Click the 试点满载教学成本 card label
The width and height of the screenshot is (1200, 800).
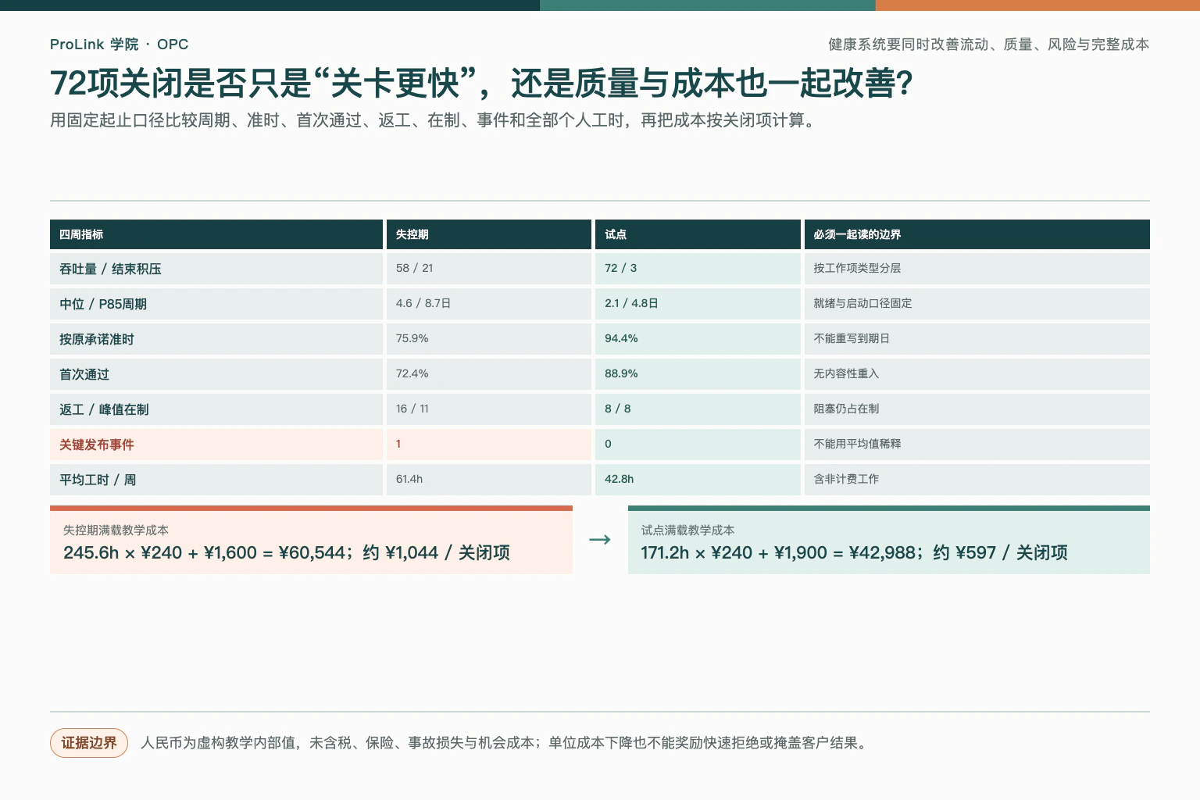(x=687, y=530)
